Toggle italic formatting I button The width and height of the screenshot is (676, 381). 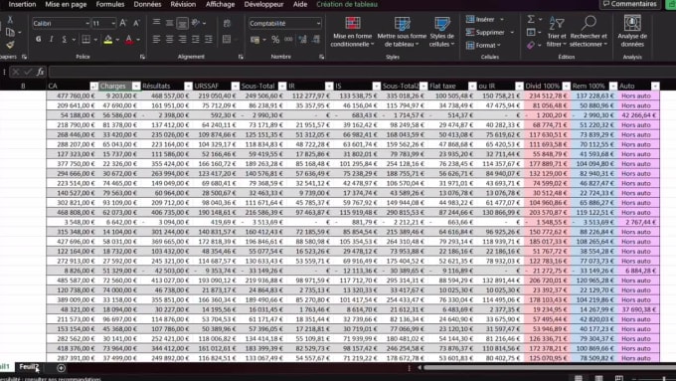point(52,39)
